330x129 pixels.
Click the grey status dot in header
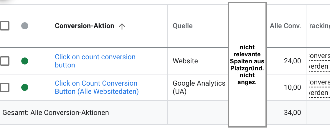click(x=25, y=26)
